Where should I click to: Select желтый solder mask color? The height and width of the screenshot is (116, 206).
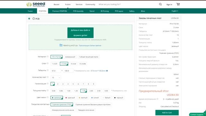tap(83, 98)
